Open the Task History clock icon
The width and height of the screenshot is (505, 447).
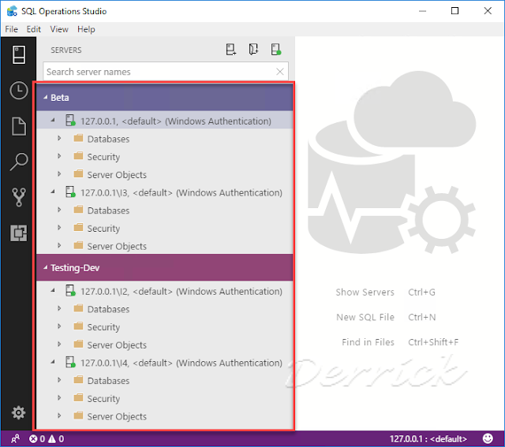pyautogui.click(x=19, y=91)
